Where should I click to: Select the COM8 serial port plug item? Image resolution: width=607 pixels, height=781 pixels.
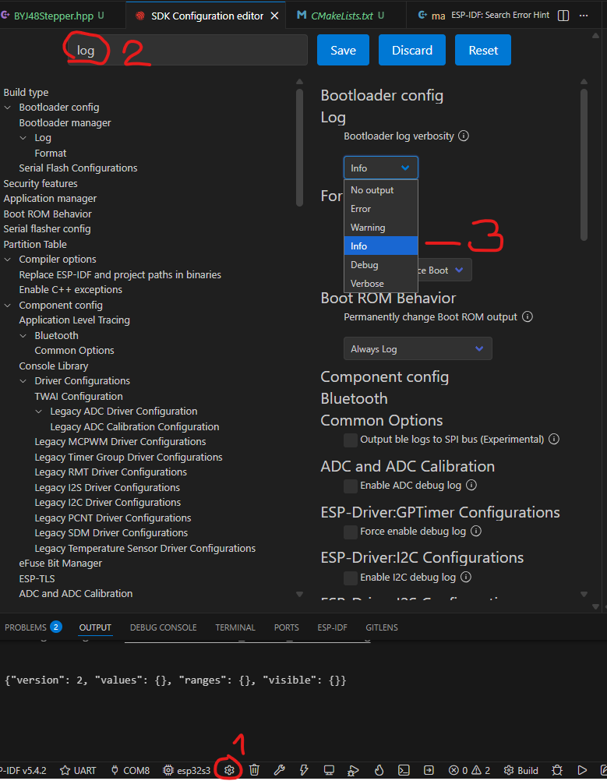coord(130,771)
